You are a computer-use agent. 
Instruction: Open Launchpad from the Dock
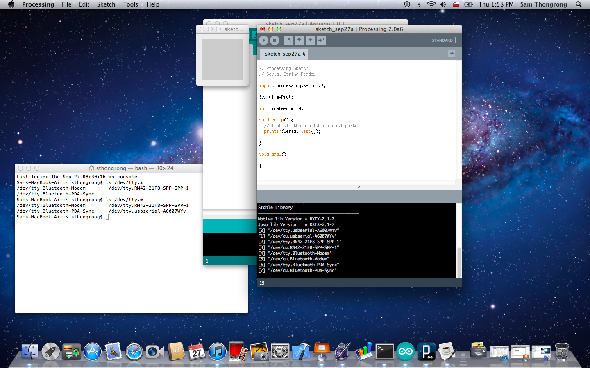pyautogui.click(x=51, y=352)
